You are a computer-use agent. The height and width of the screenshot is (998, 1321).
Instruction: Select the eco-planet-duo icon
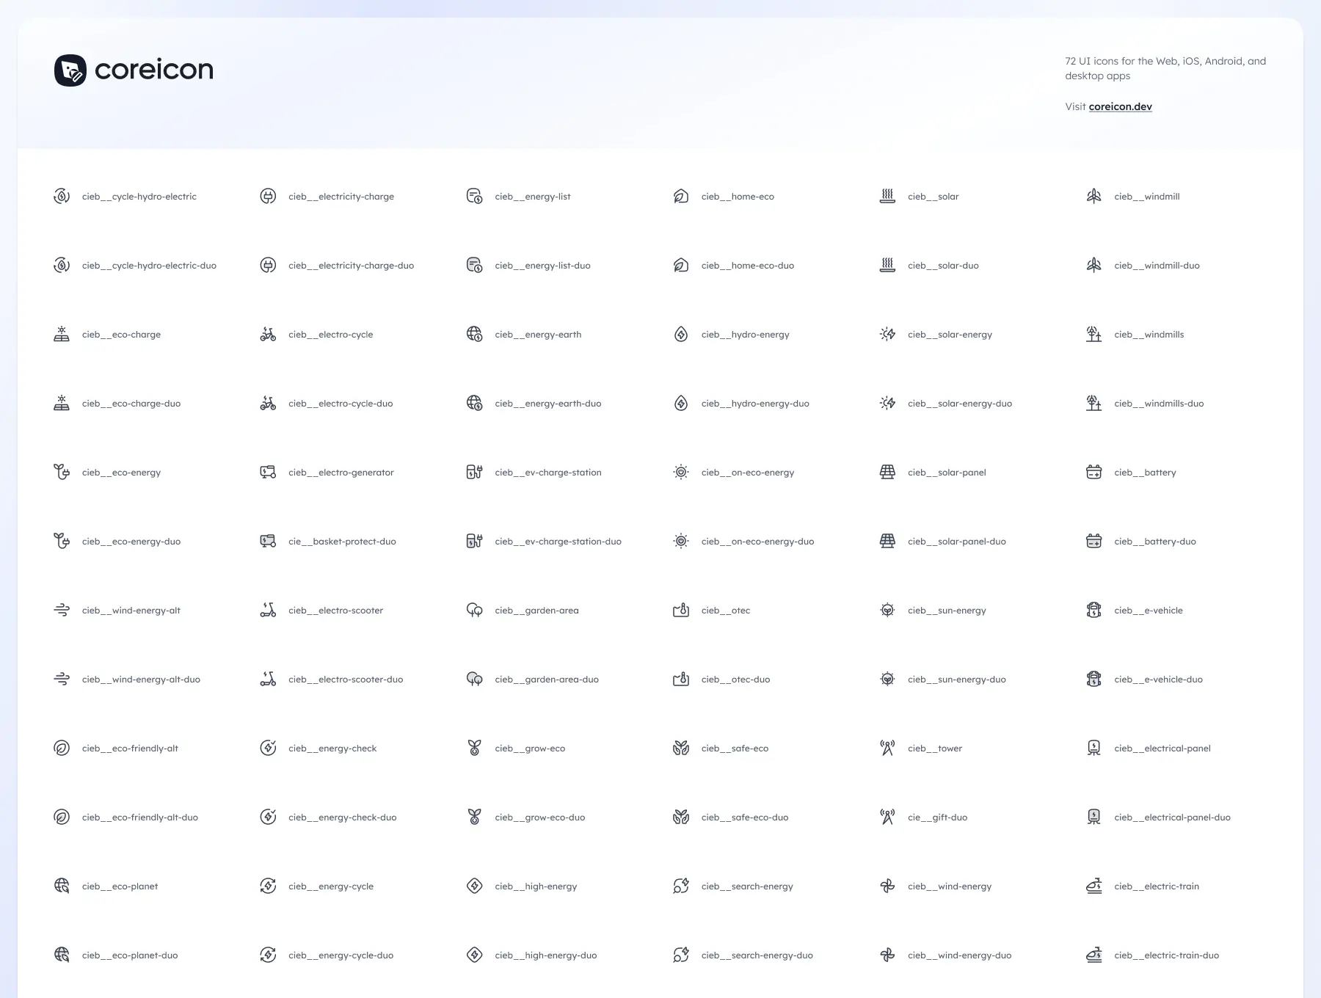coord(62,955)
